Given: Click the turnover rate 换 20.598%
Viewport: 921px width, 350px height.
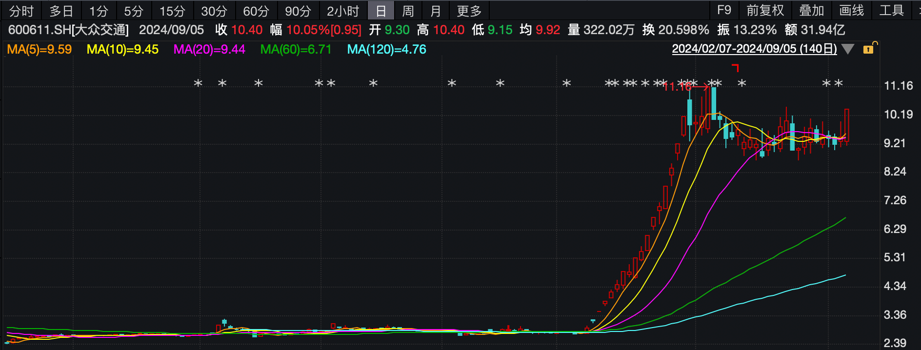Looking at the screenshot, I should point(676,30).
